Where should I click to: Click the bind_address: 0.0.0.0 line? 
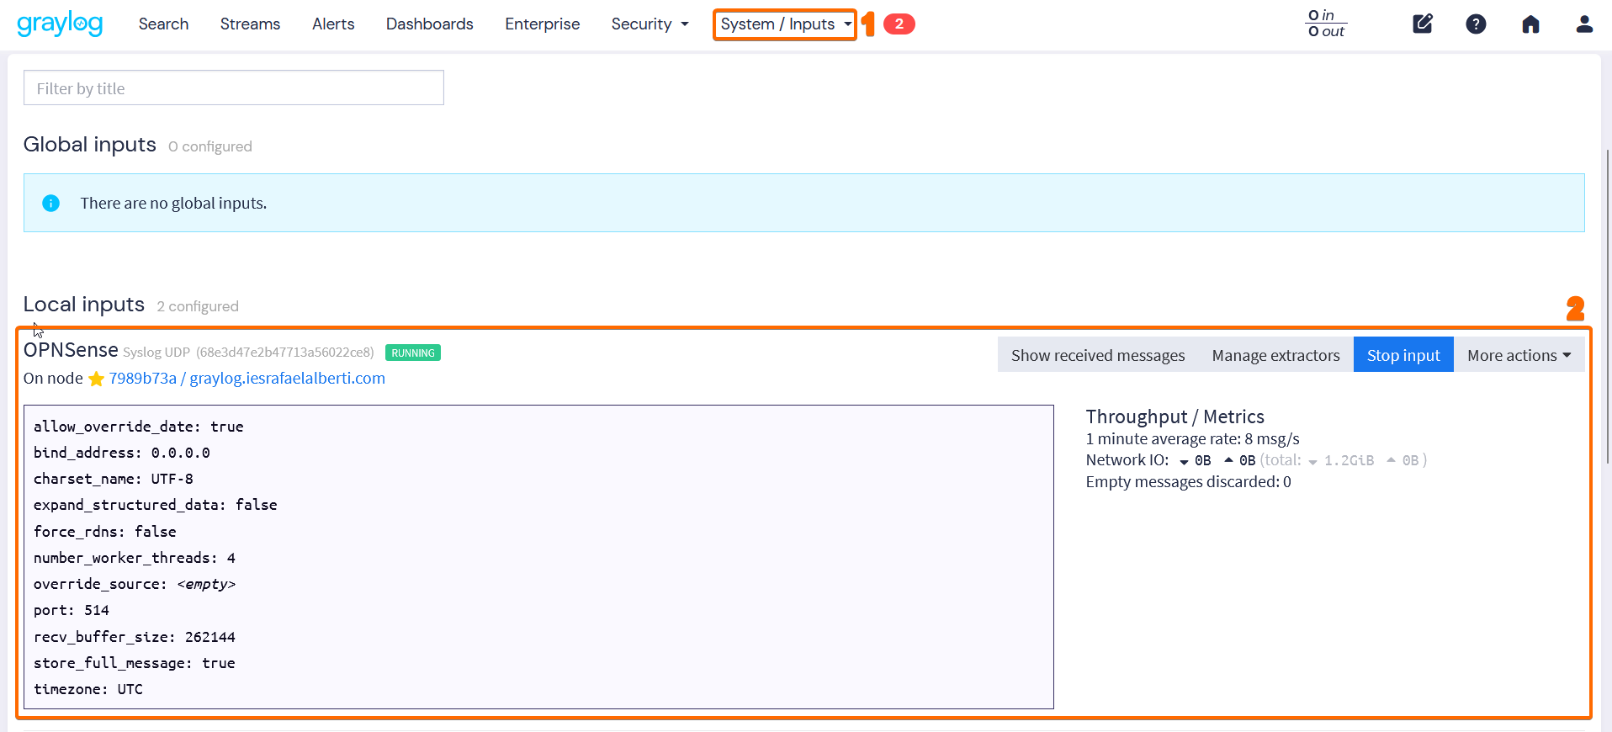tap(122, 453)
